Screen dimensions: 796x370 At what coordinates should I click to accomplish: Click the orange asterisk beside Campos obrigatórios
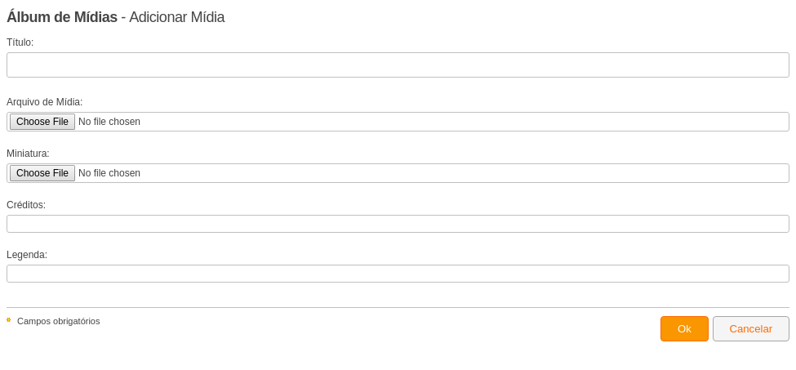(x=9, y=320)
